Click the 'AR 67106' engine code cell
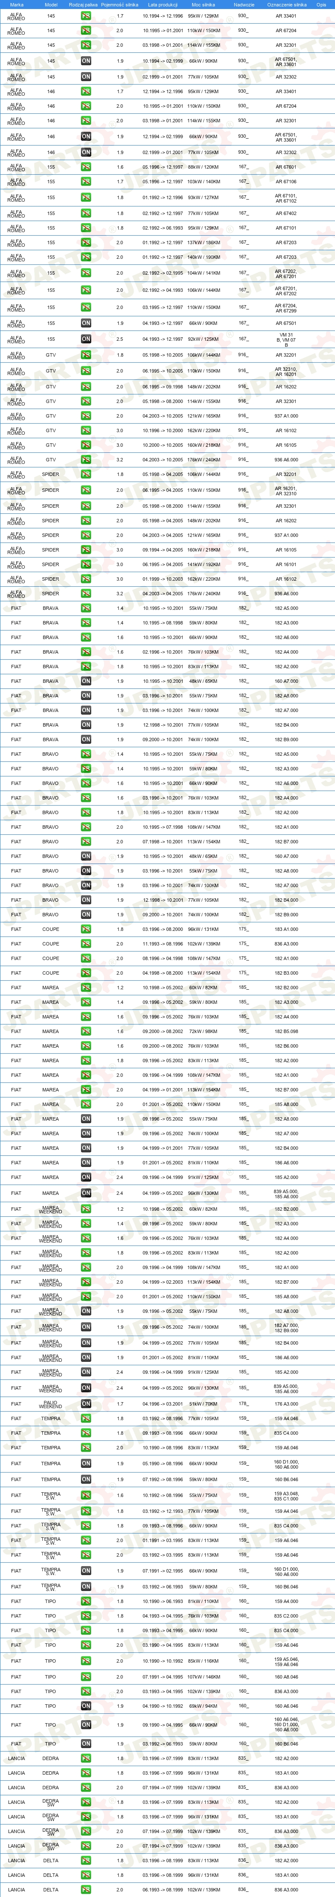The height and width of the screenshot is (1897, 335). [x=287, y=182]
